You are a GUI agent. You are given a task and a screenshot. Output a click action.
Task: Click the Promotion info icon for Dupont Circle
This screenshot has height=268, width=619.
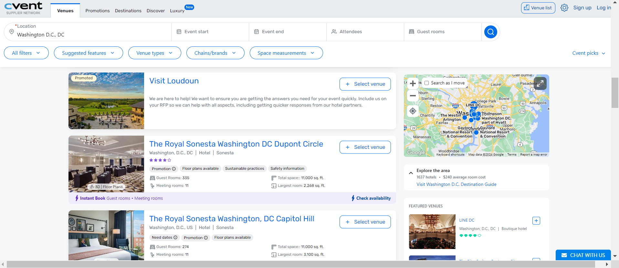(x=174, y=169)
